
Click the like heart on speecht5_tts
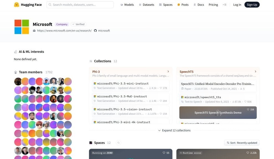245,102
